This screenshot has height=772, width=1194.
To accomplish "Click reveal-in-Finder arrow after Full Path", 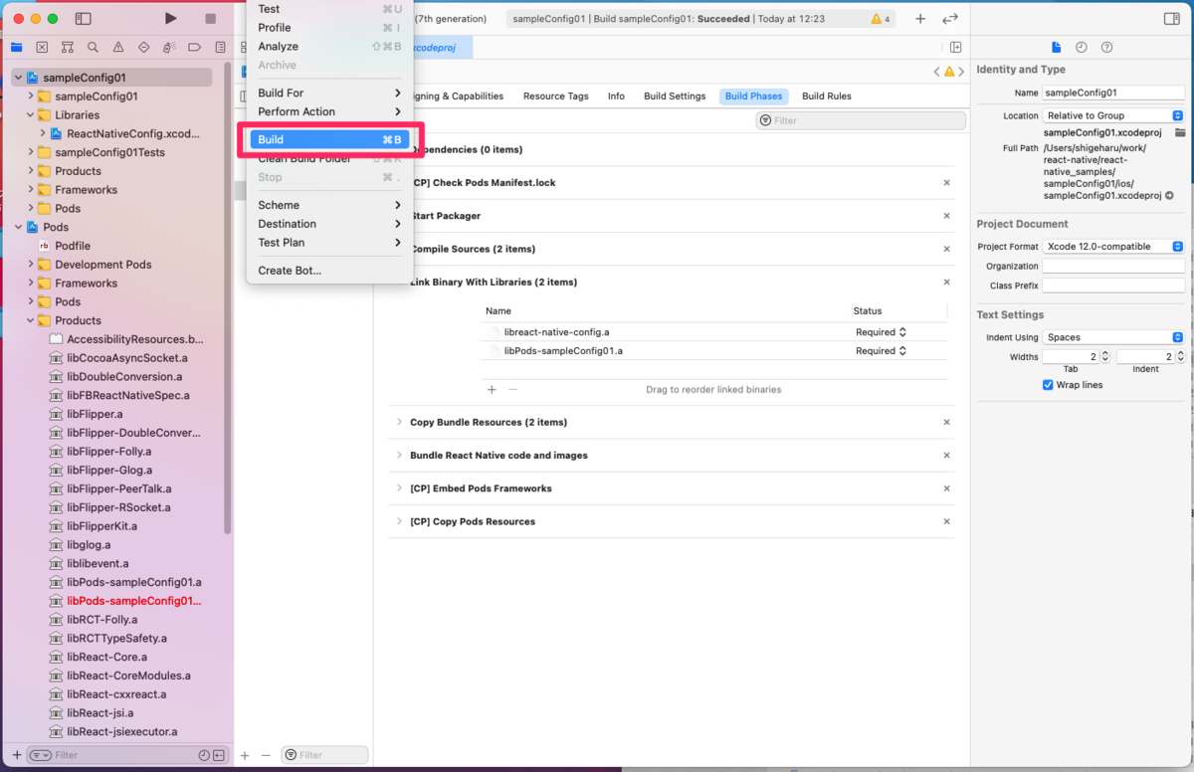I will tap(1169, 196).
